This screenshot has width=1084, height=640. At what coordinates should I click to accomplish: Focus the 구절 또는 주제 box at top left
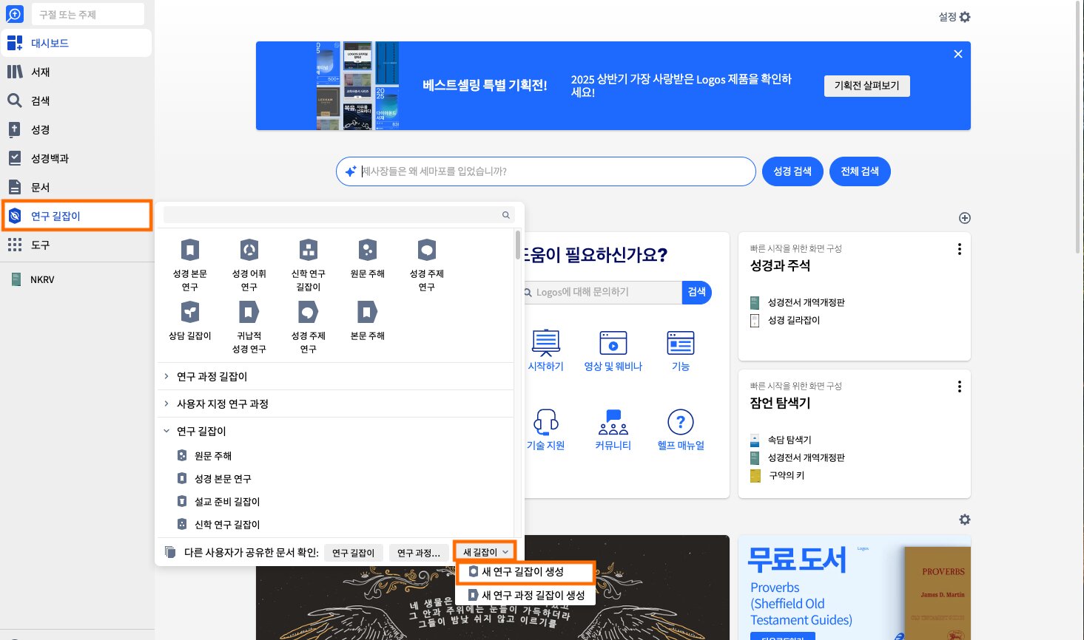88,14
